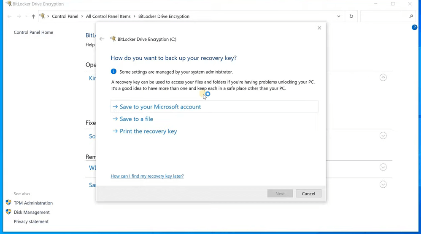Click the breadcrumb arrow after Control Panel
The width and height of the screenshot is (421, 234).
(x=82, y=16)
